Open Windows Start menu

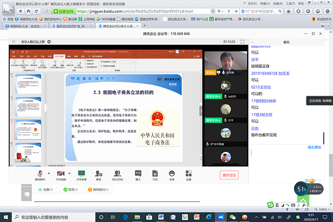[x=5, y=217]
